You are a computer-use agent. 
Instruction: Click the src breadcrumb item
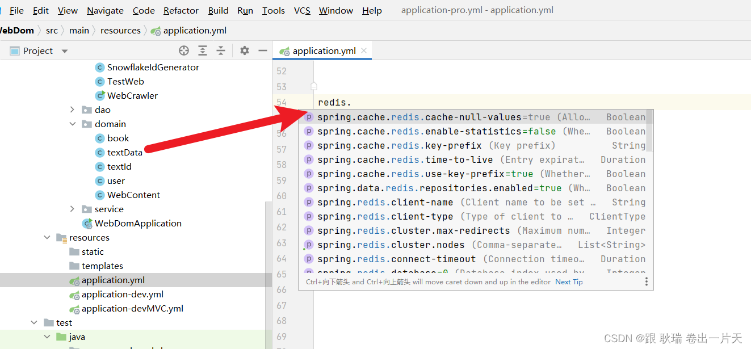tap(52, 31)
